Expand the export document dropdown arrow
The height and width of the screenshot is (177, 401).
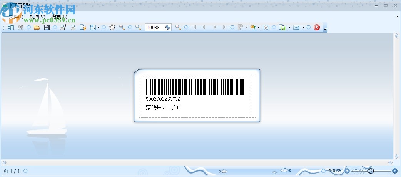[289, 27]
